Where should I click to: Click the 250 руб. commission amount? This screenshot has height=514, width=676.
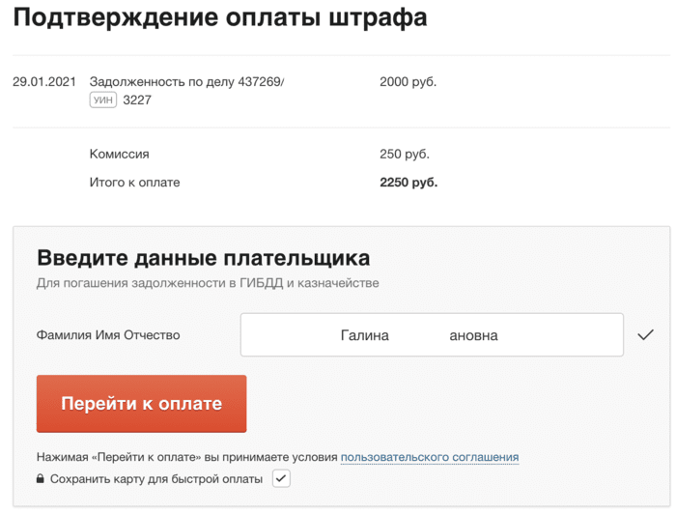click(405, 154)
